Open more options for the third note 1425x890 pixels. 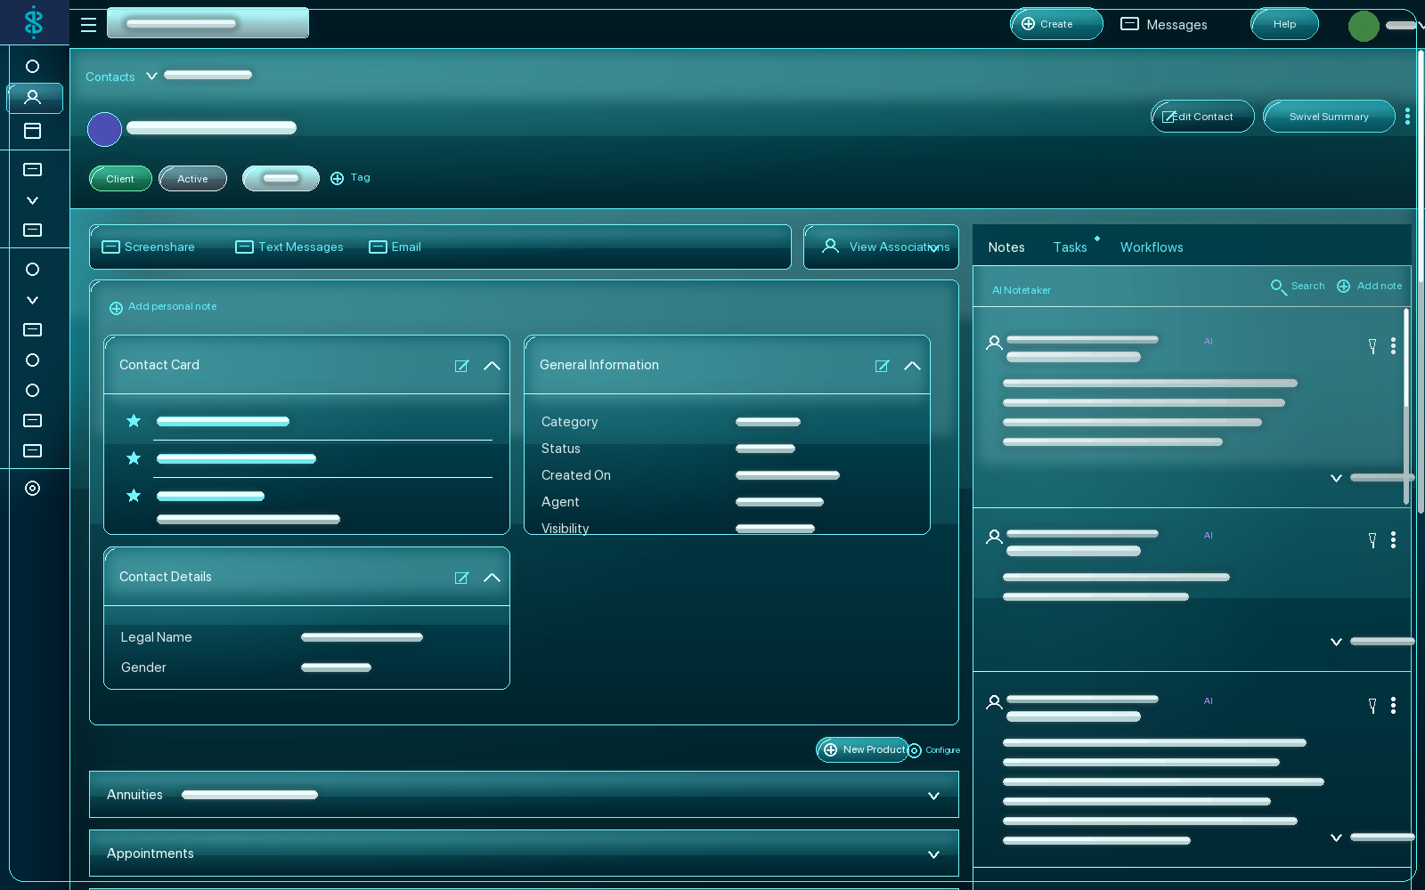click(1393, 705)
